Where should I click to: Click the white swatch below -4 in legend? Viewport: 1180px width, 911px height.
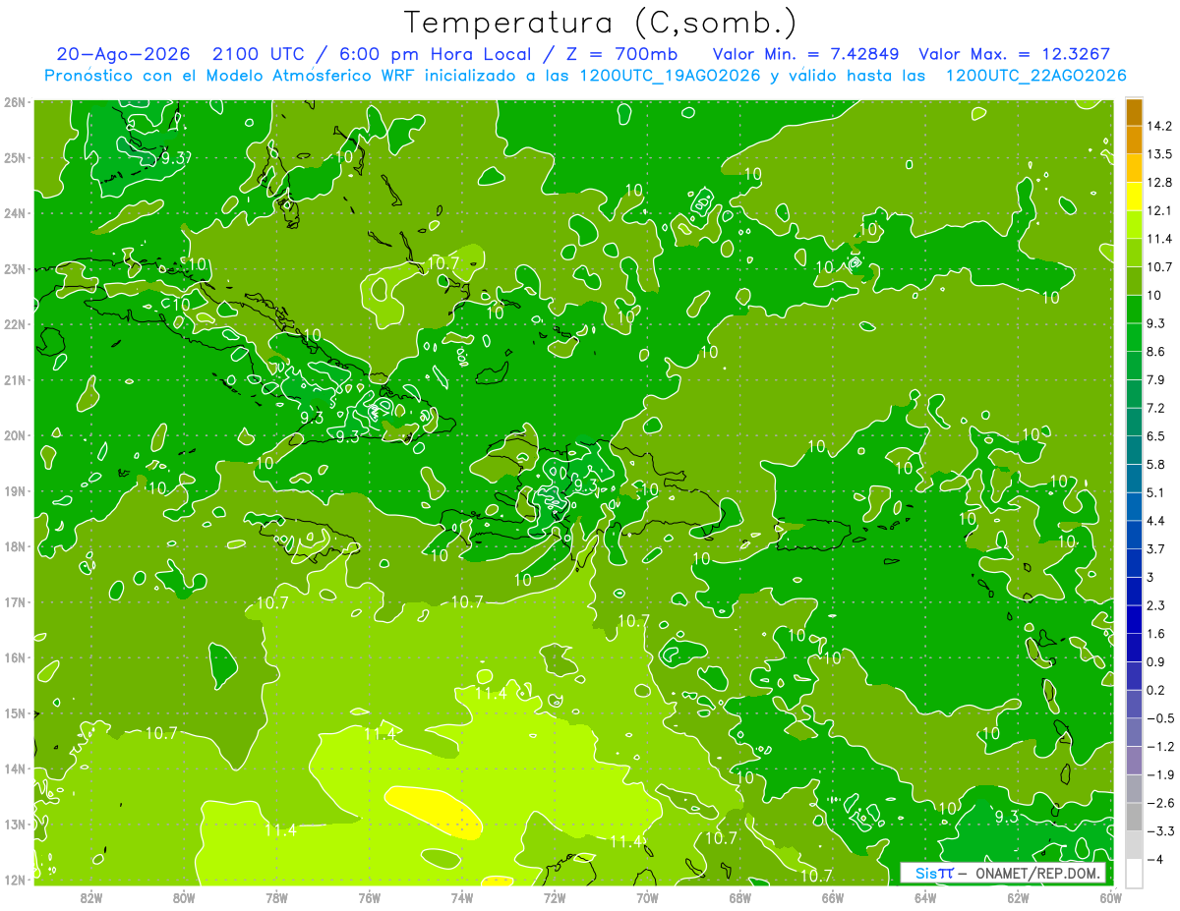pyautogui.click(x=1134, y=874)
